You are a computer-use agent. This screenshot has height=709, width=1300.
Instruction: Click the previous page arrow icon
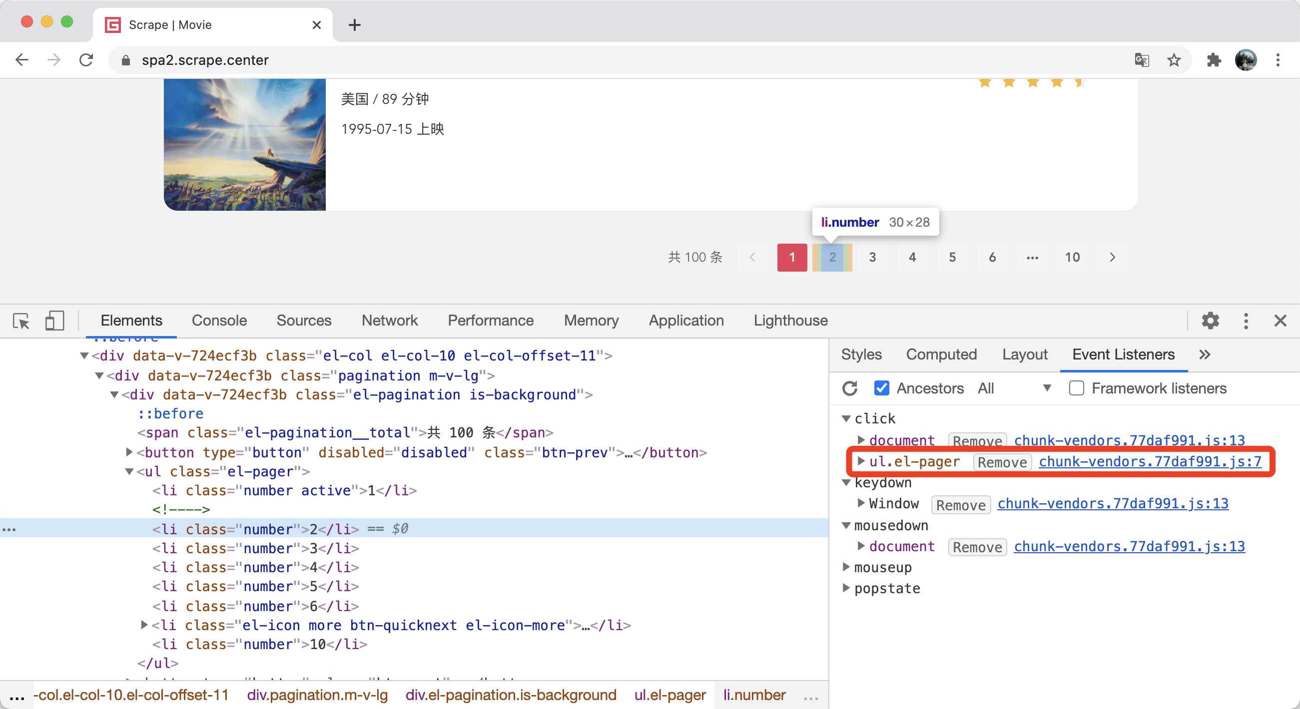[752, 257]
